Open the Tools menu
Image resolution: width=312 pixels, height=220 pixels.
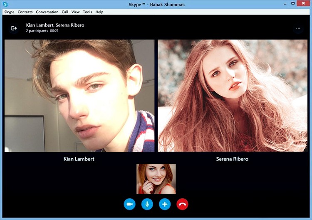87,12
